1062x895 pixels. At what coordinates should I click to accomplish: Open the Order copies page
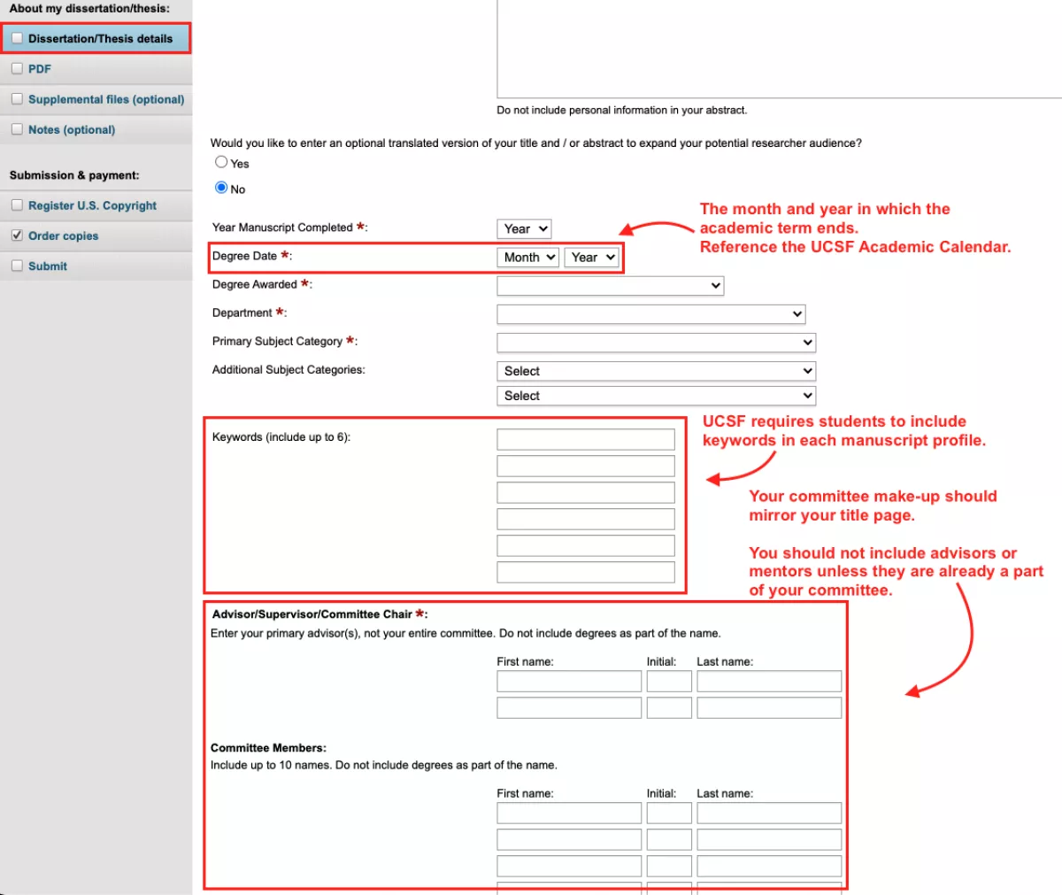click(x=63, y=235)
